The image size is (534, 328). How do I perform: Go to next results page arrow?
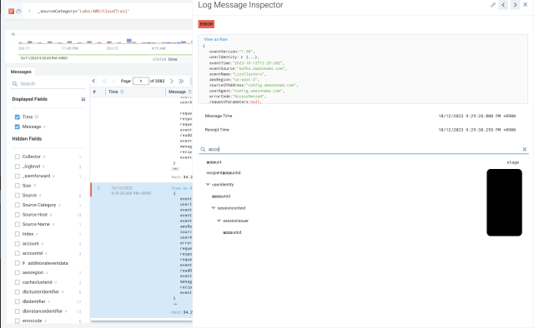pyautogui.click(x=172, y=81)
